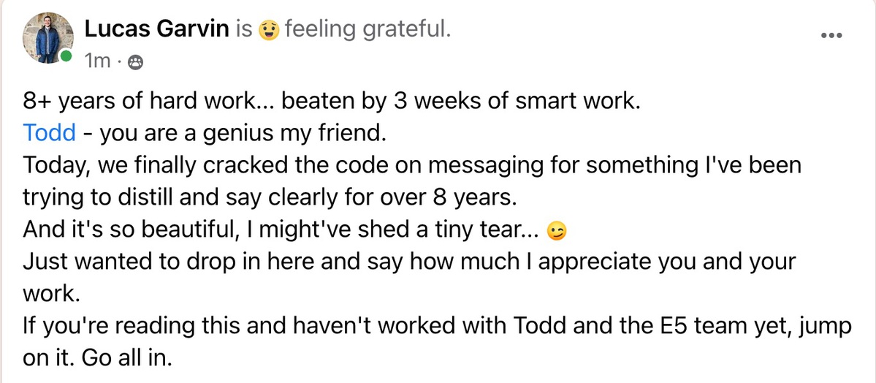Click the grateful feeling emoji icon
The height and width of the screenshot is (383, 876).
pos(269,30)
